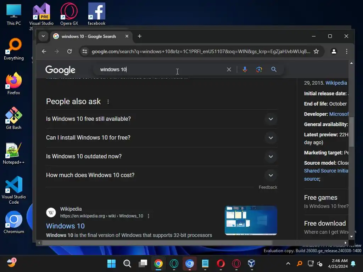Open Notepad++ desktop icon
The width and height of the screenshot is (363, 272).
(x=14, y=153)
